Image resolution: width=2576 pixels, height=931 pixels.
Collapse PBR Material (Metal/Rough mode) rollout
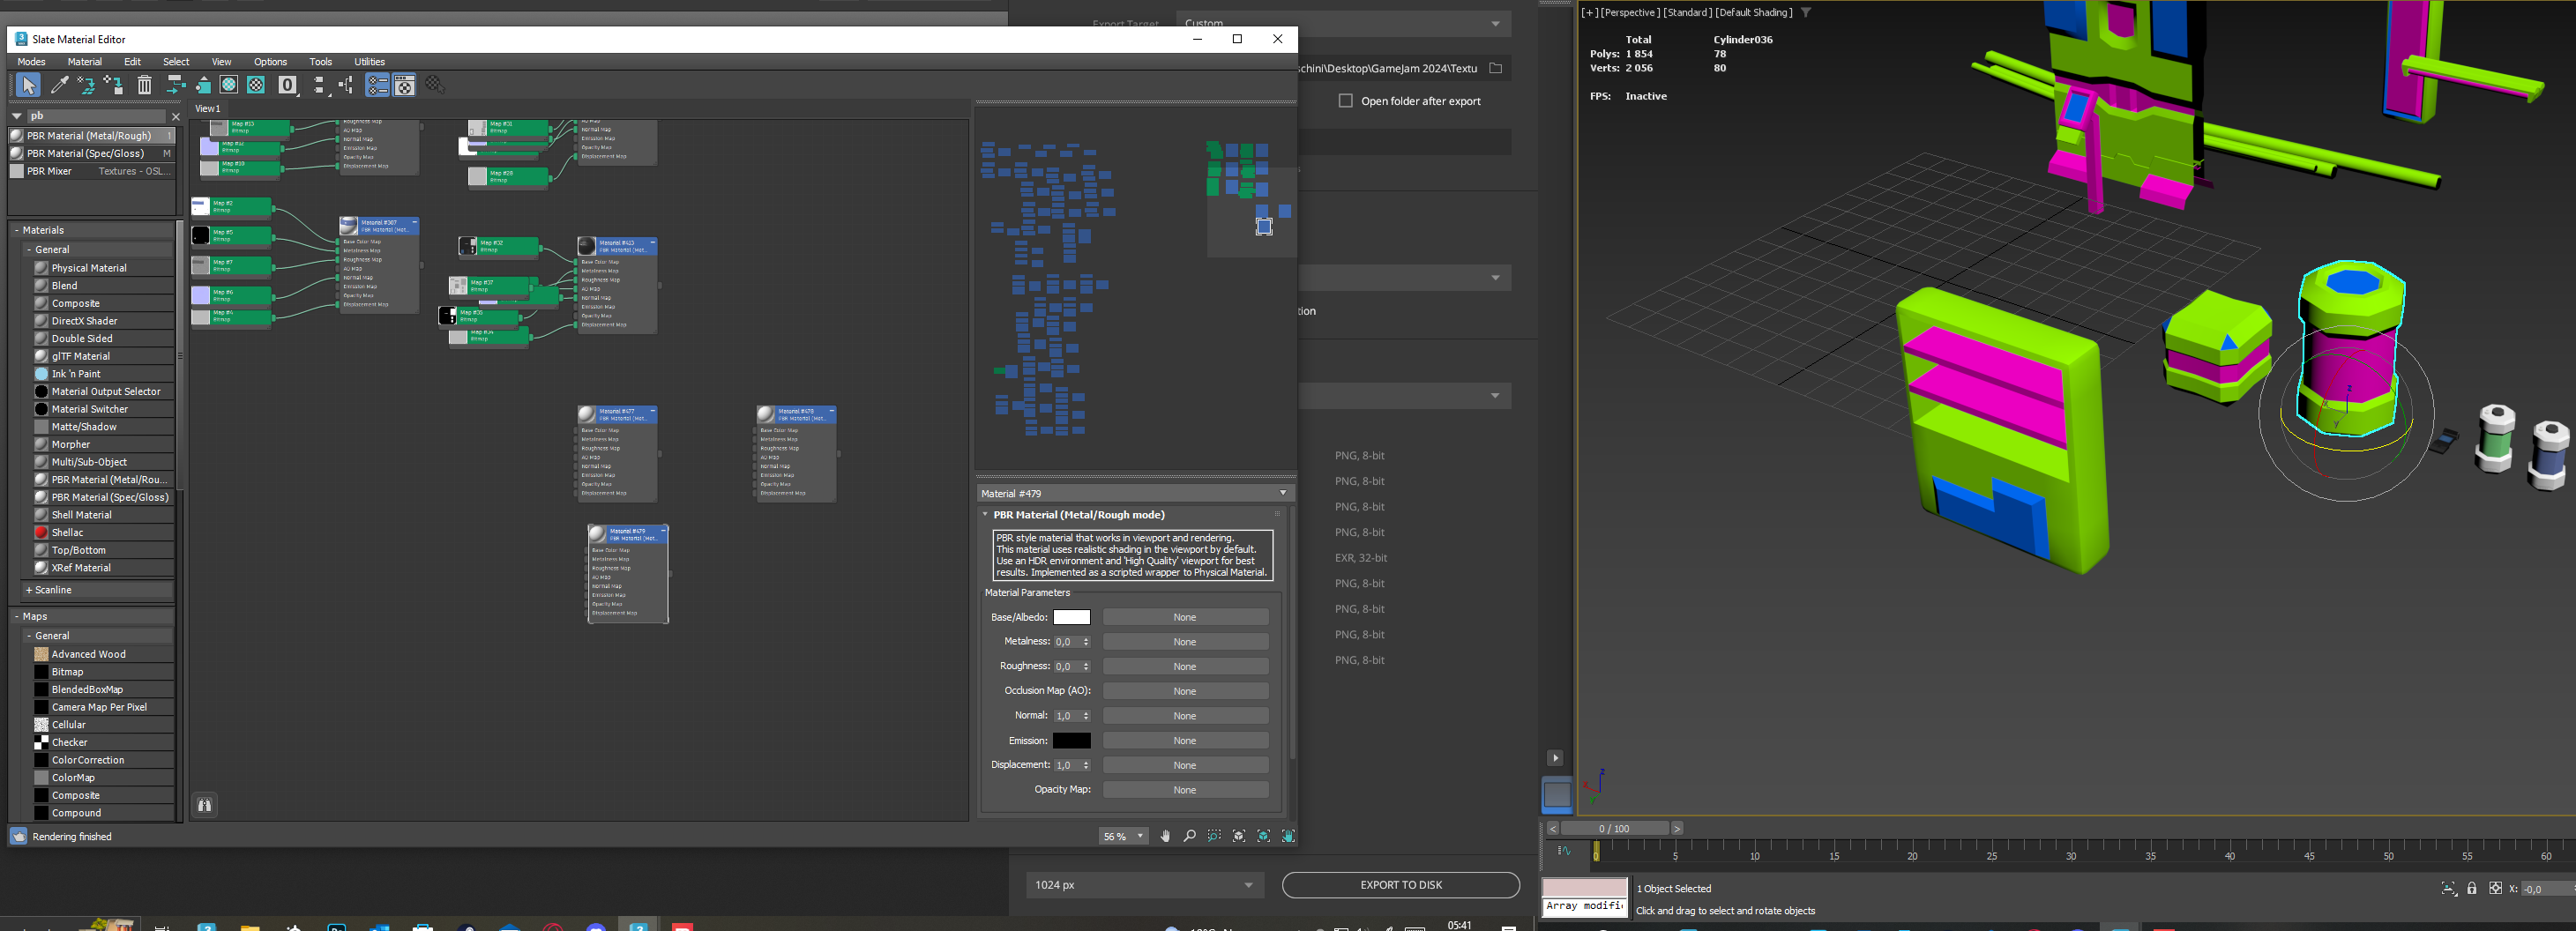click(x=985, y=515)
